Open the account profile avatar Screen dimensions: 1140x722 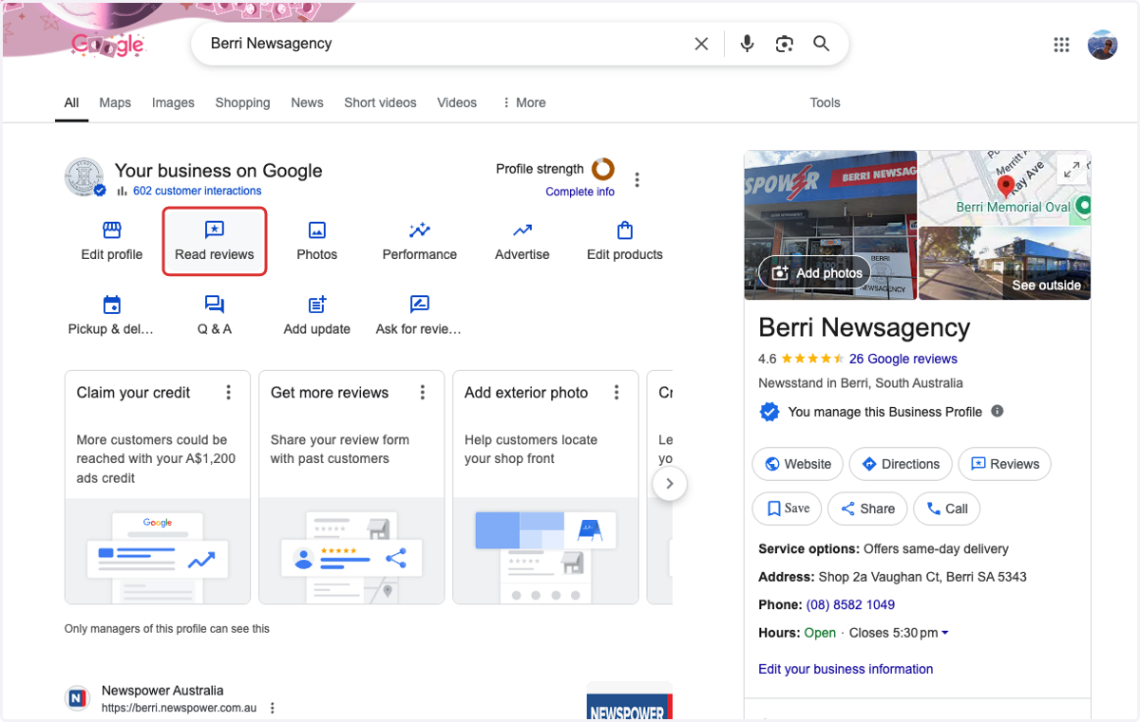[1103, 45]
